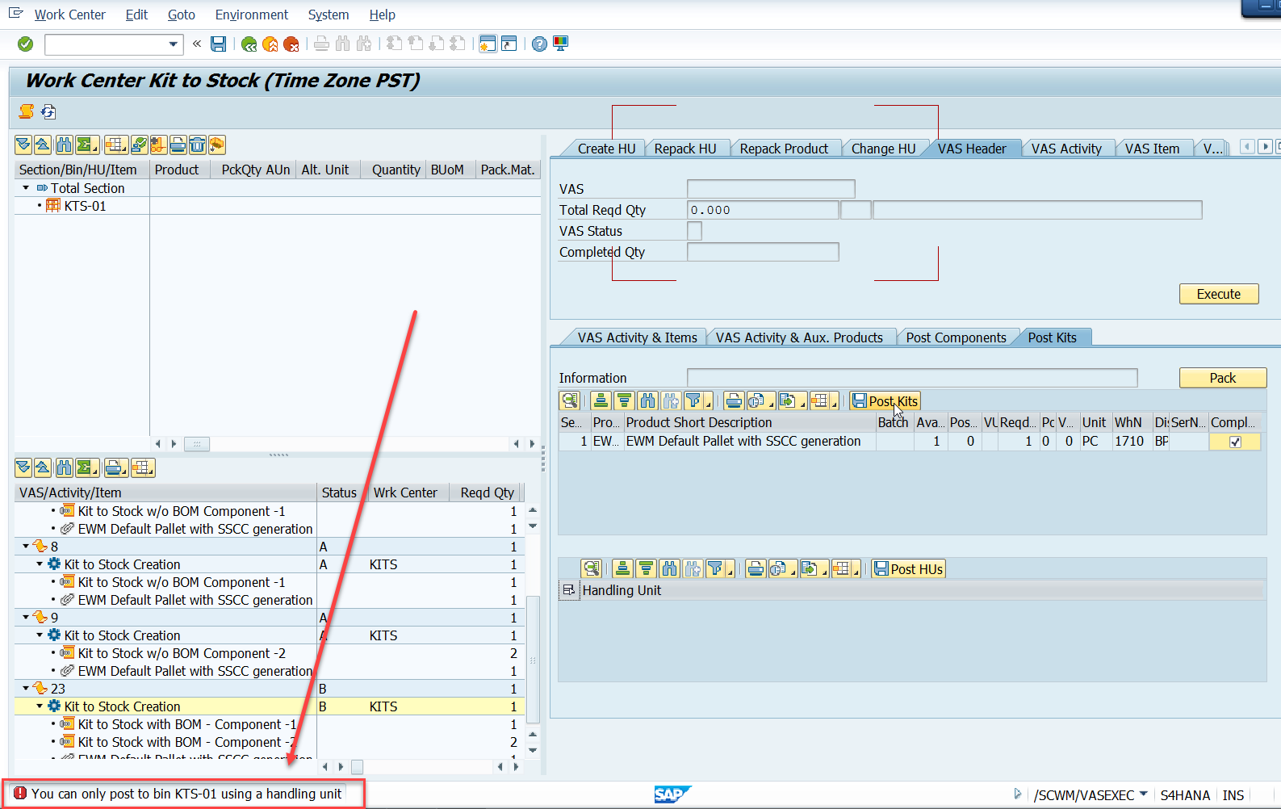Click the orange Exit icon

[270, 44]
